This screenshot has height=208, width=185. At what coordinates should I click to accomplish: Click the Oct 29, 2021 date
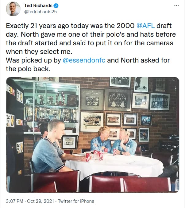(40, 201)
